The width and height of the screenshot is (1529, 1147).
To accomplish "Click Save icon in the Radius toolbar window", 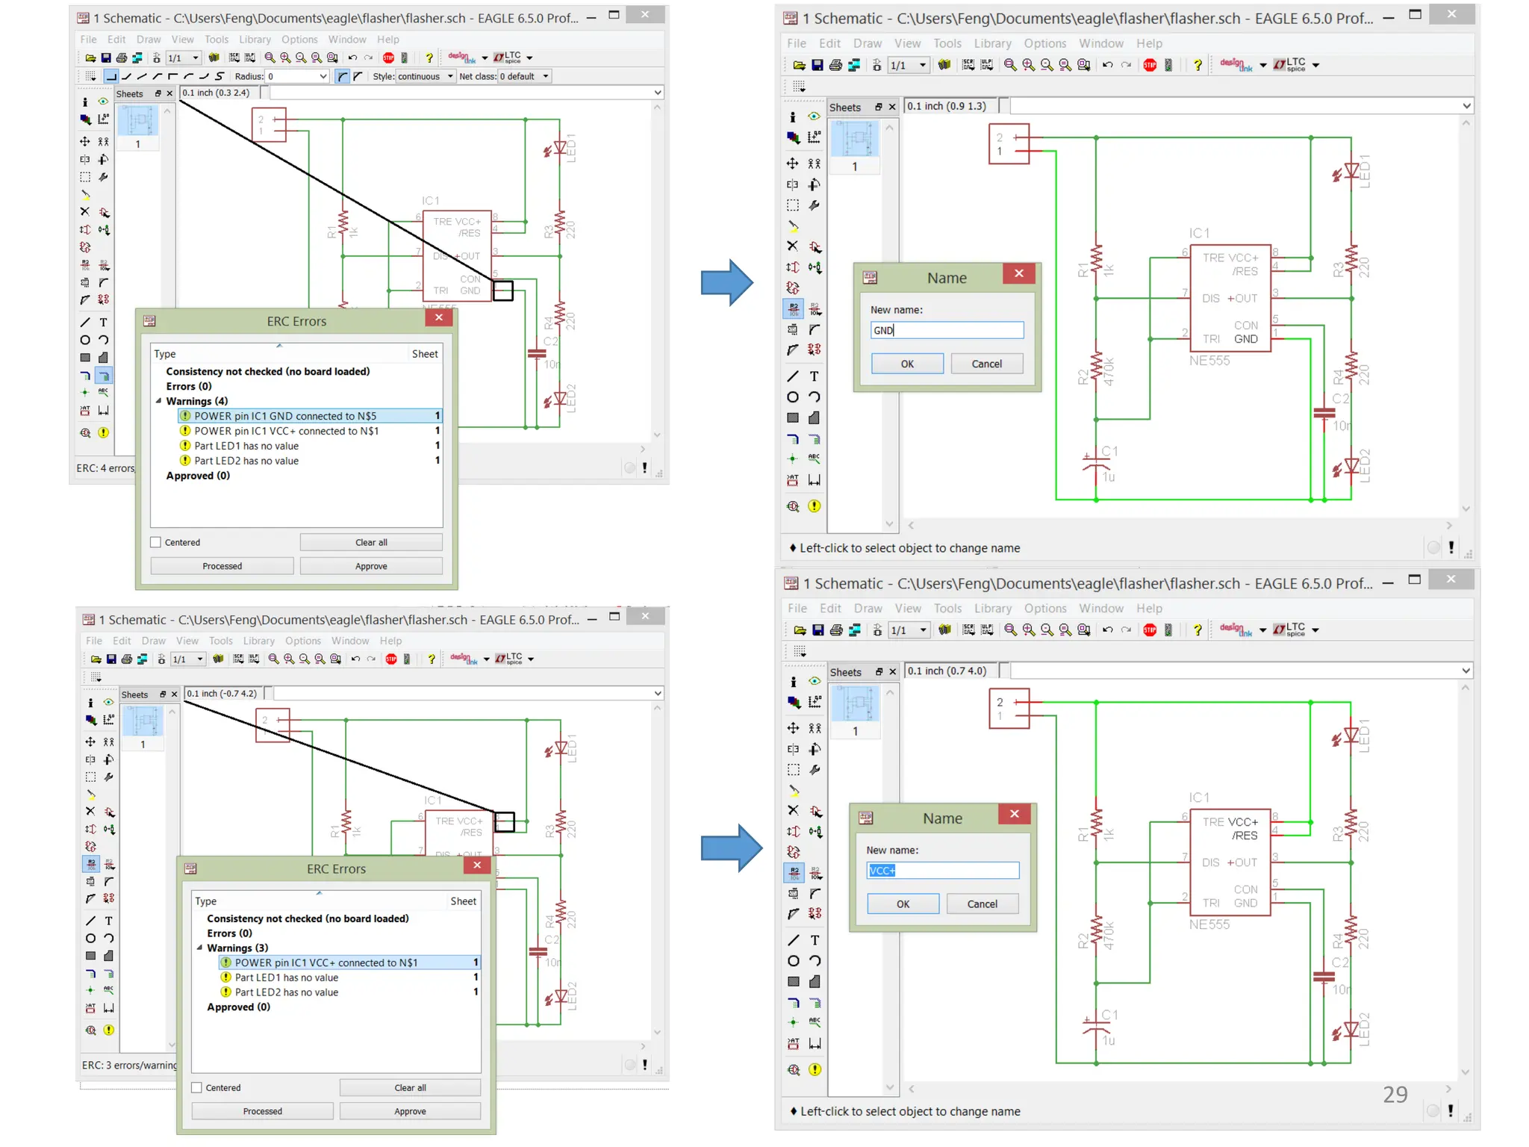I will [x=106, y=57].
